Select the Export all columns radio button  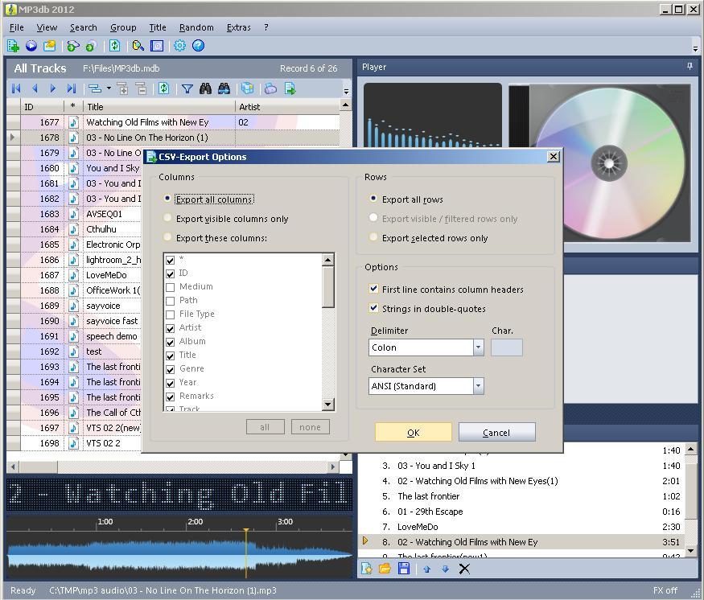[x=167, y=199]
